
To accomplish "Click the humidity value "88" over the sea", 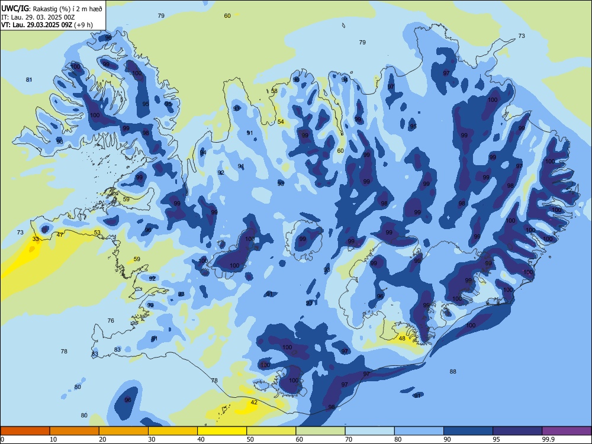I will click(x=453, y=372).
